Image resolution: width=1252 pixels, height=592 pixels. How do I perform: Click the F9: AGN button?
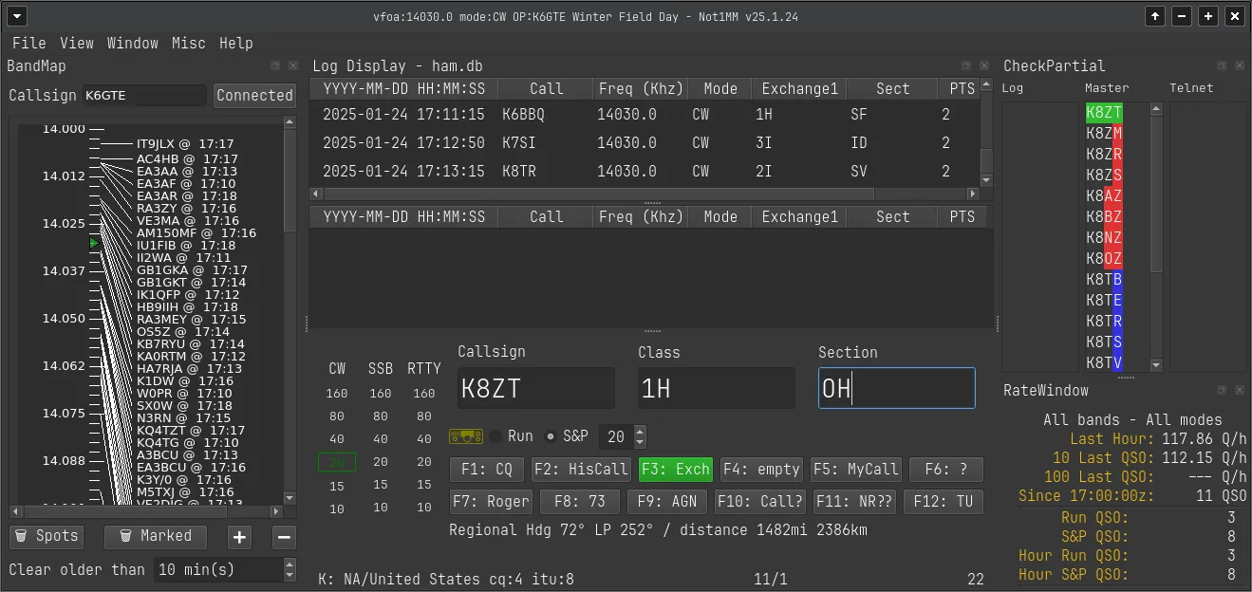click(667, 502)
